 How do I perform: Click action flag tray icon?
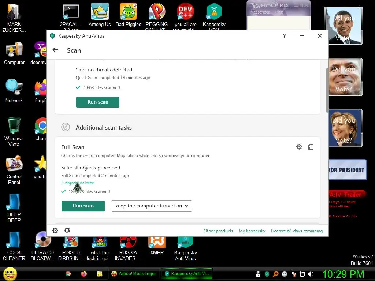[x=293, y=274]
